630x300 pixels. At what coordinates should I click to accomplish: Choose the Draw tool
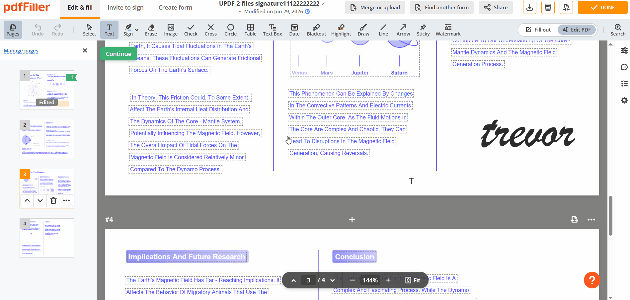pos(363,30)
